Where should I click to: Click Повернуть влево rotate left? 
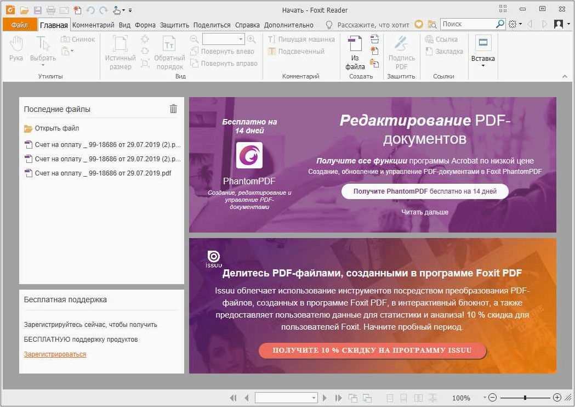pyautogui.click(x=222, y=52)
